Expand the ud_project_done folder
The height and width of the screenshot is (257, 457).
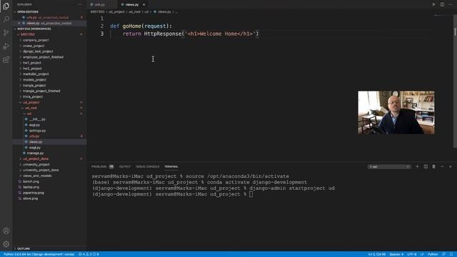click(x=36, y=158)
